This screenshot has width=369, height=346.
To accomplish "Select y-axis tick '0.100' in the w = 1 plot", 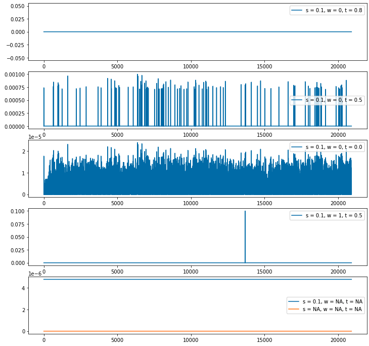I will 18,211.
